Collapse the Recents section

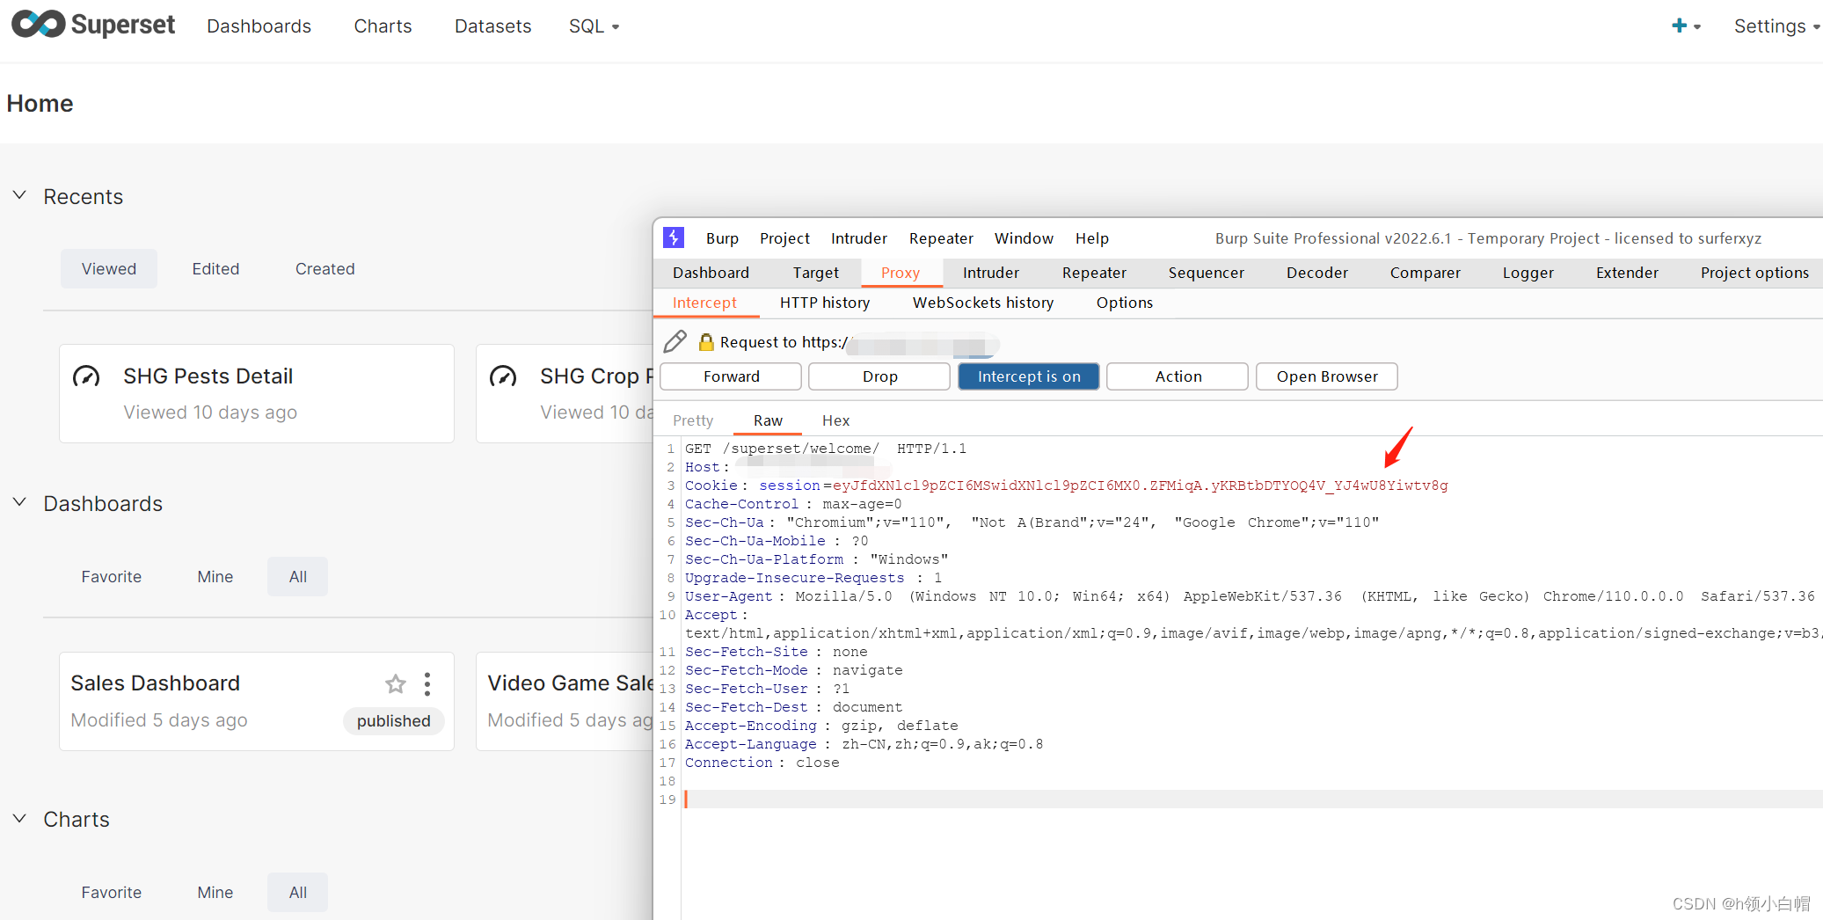click(x=19, y=195)
